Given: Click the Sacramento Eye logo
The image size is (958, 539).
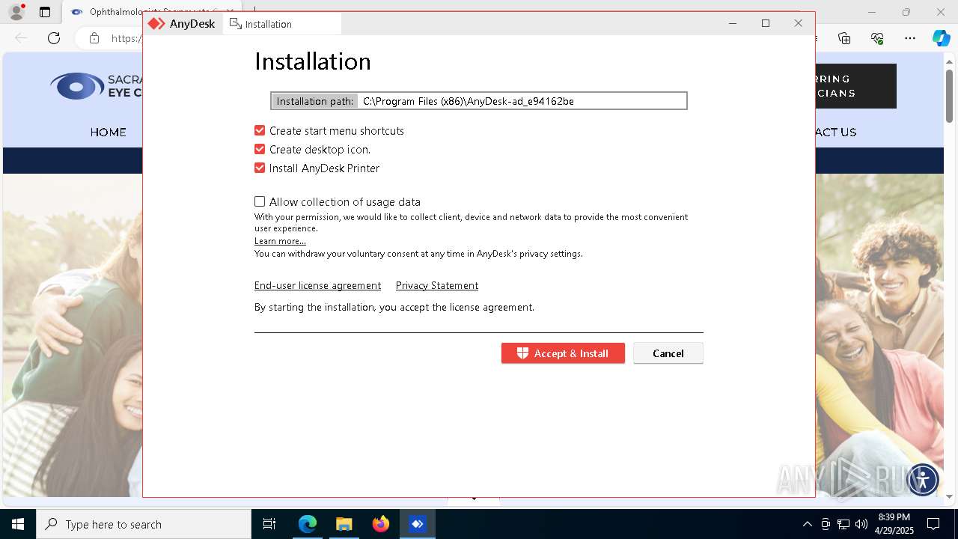Looking at the screenshot, I should pos(96,86).
